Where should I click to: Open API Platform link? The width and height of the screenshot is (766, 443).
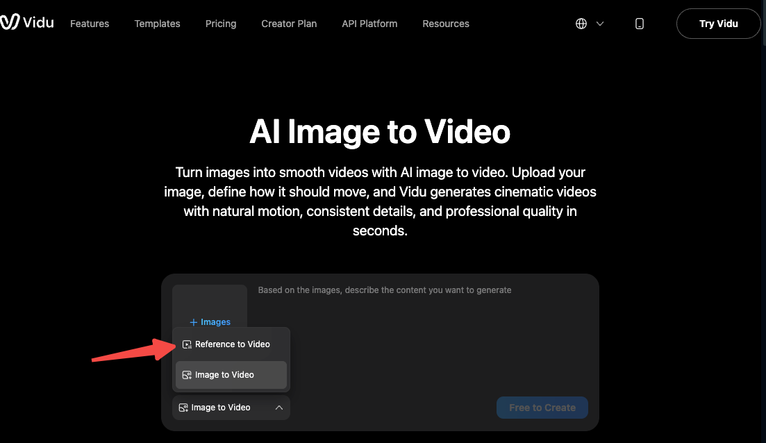[x=369, y=24]
